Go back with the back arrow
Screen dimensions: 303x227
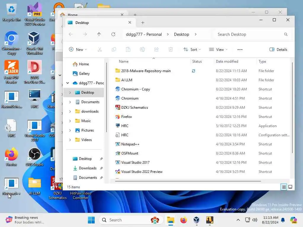[71, 34]
